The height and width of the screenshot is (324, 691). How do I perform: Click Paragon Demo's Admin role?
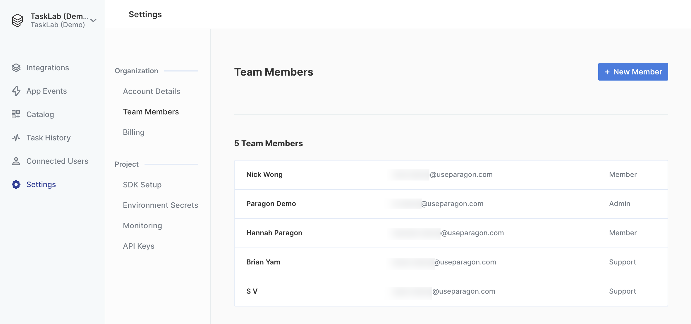tap(620, 204)
